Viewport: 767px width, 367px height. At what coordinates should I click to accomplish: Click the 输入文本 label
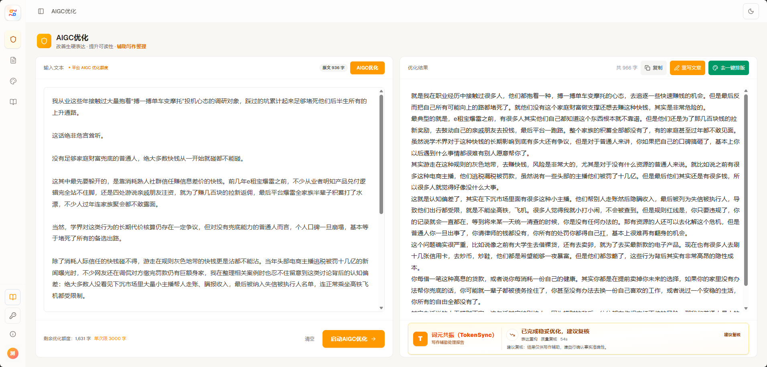(x=54, y=68)
